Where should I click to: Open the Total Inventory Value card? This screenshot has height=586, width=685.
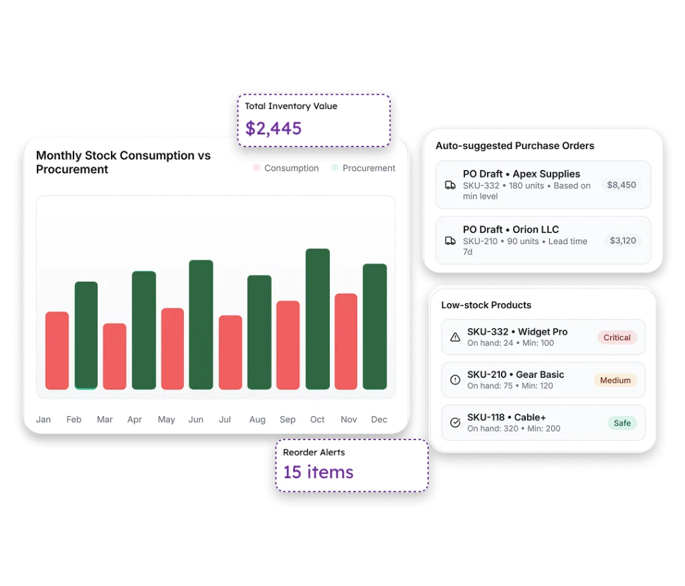313,120
